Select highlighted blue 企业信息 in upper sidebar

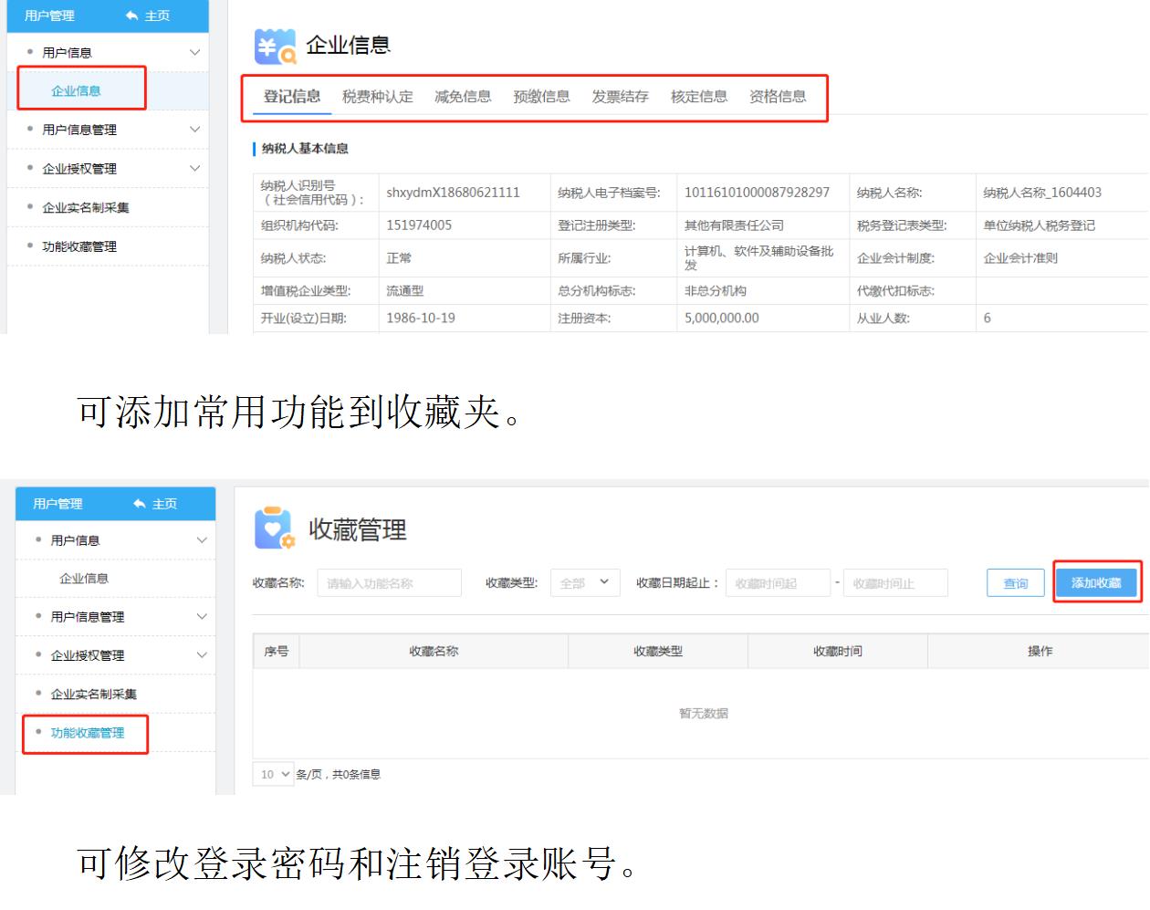(x=76, y=90)
